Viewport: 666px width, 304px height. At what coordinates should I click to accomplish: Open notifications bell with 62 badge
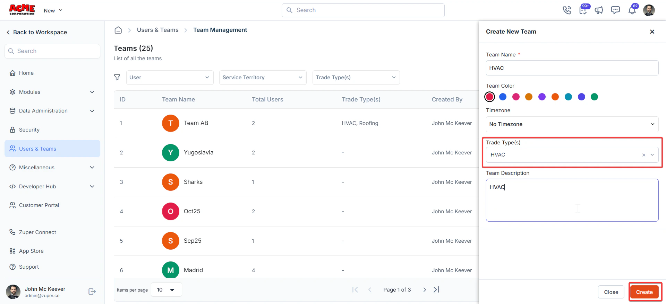632,10
